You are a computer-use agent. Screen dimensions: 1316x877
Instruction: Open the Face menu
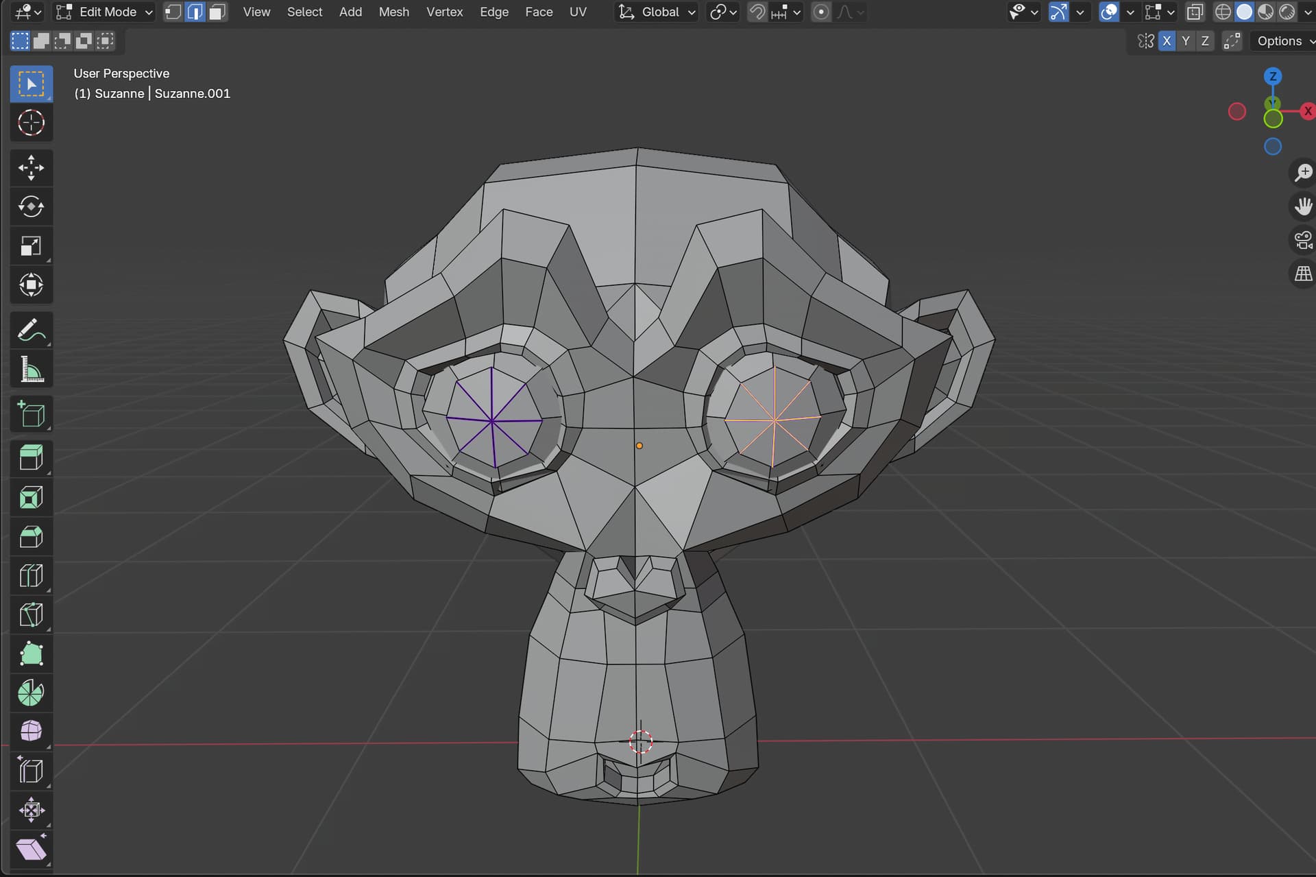[x=539, y=12]
